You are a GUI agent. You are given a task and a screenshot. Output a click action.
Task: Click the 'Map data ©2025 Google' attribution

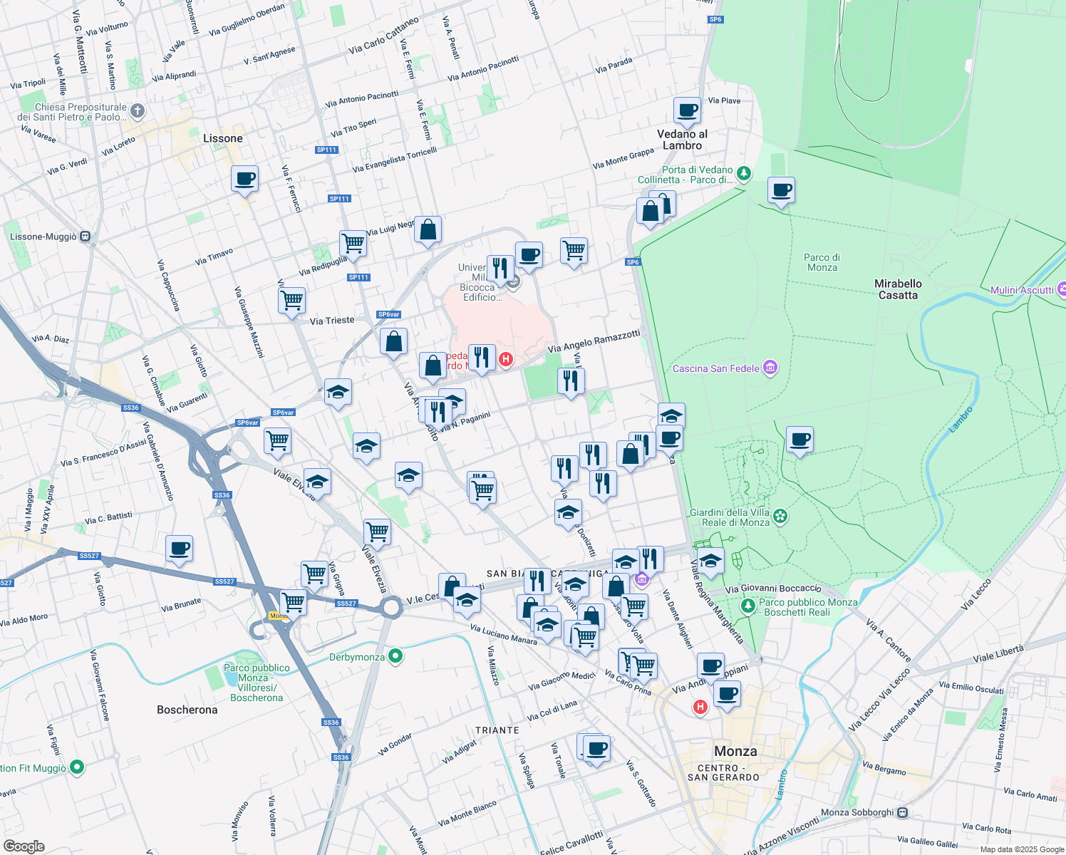(1022, 849)
